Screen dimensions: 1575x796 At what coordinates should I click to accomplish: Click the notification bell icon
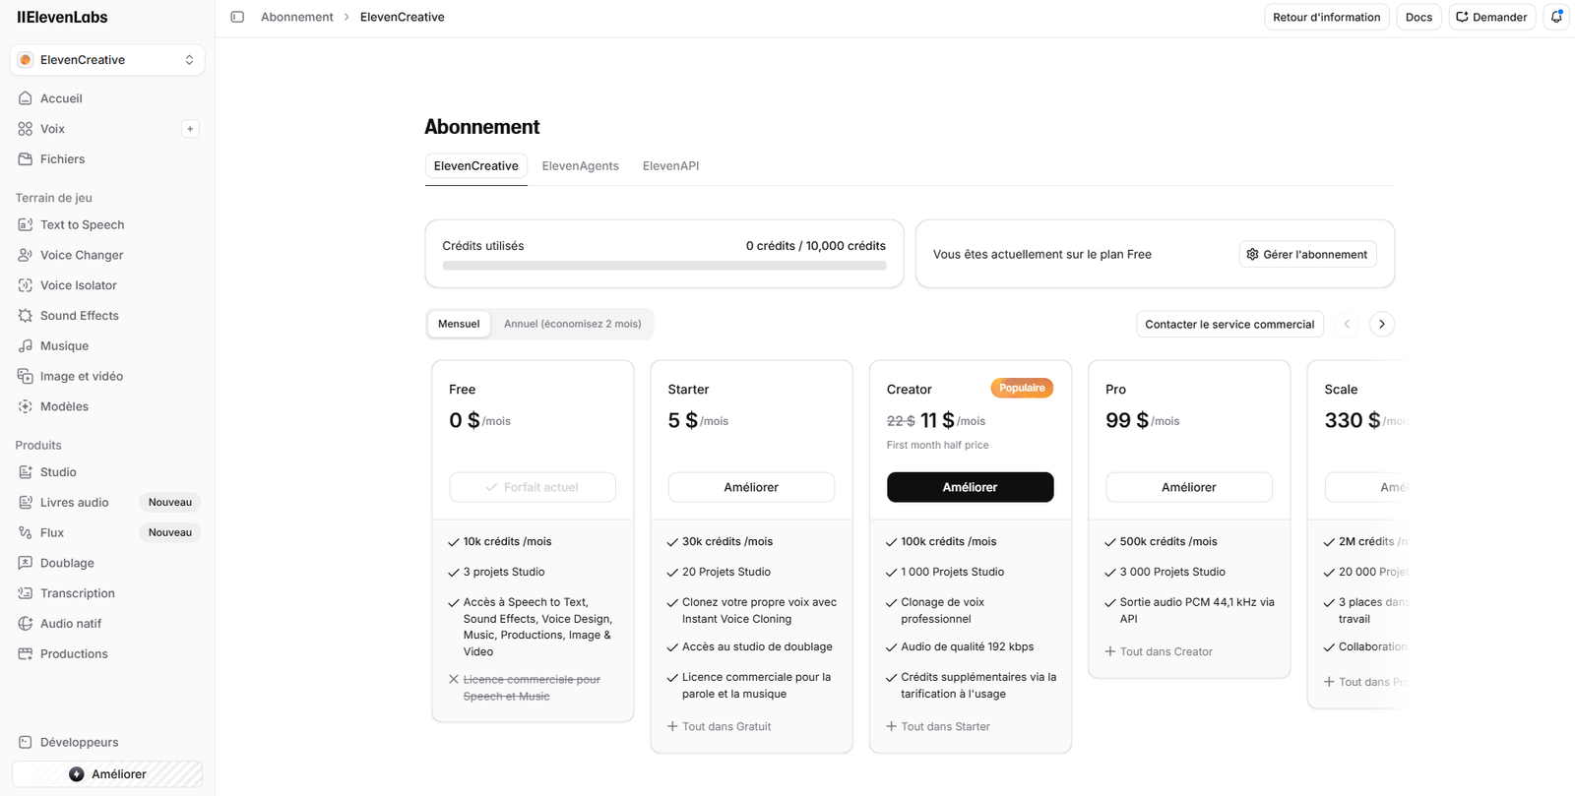(x=1556, y=17)
